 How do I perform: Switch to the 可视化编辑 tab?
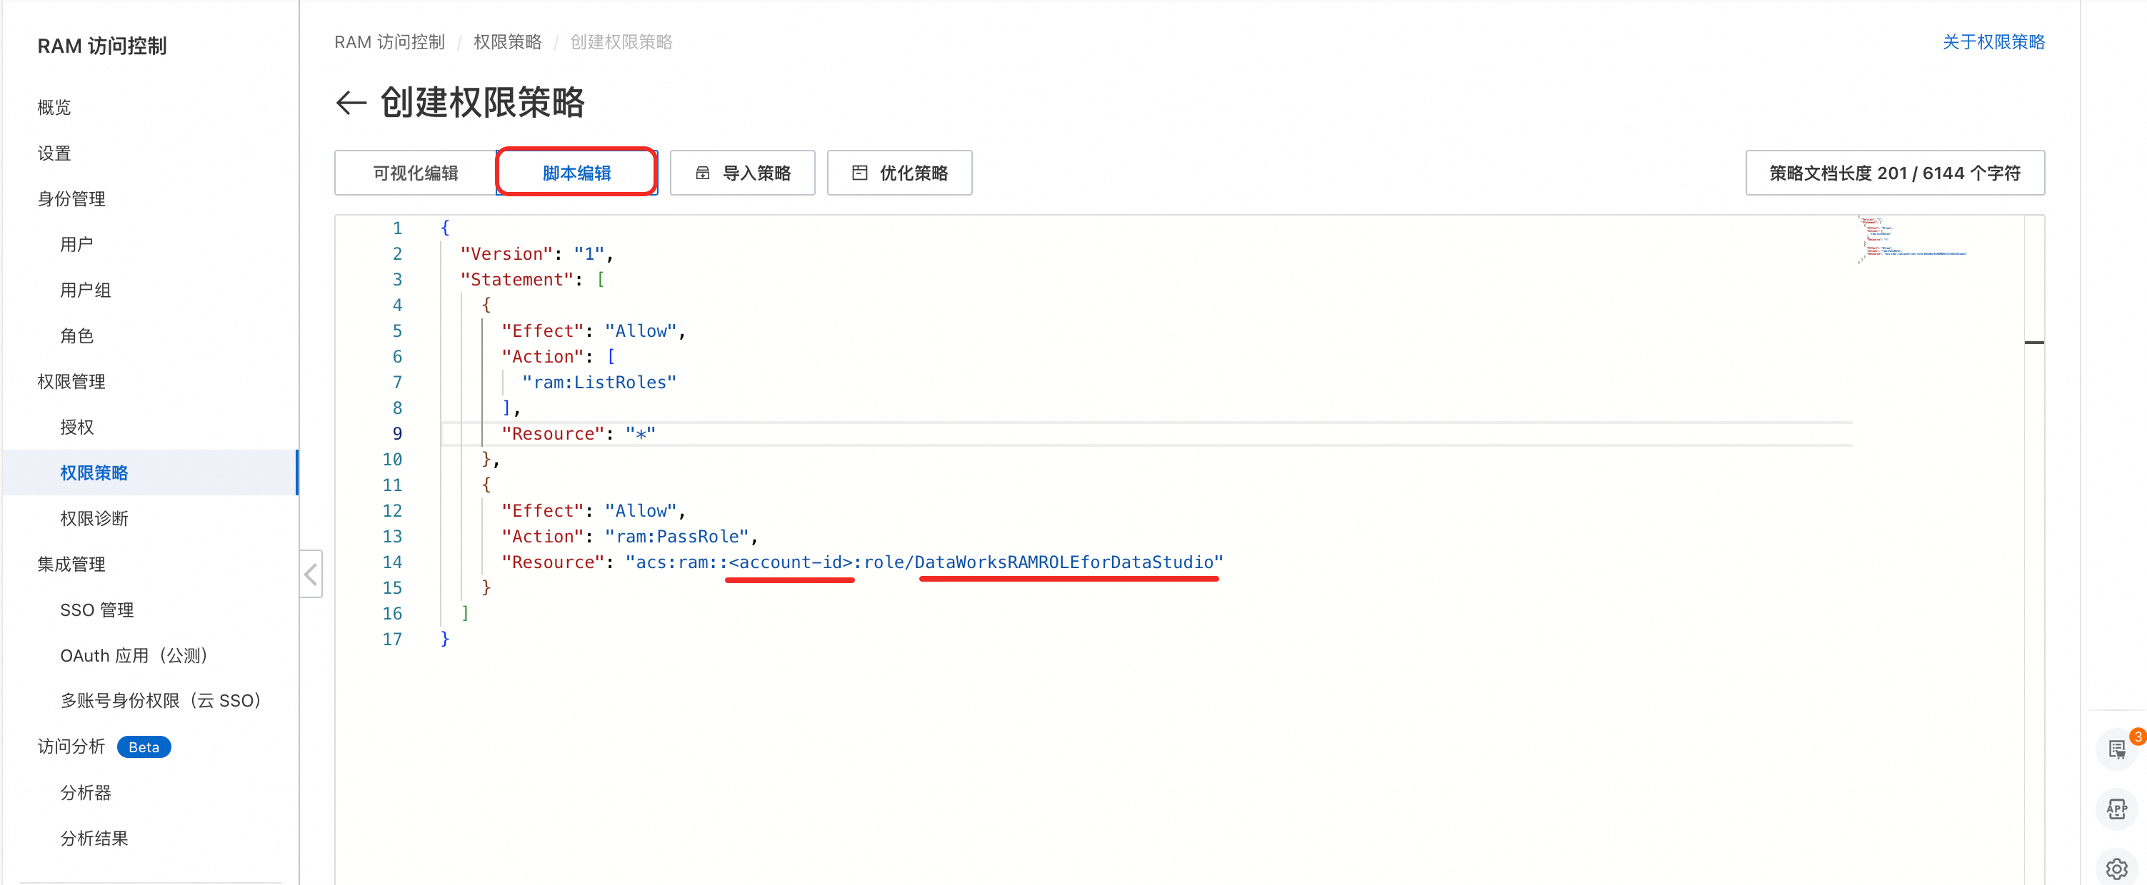pyautogui.click(x=415, y=173)
